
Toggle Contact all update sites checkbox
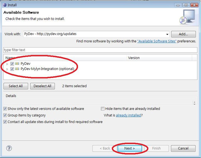pos(5,122)
